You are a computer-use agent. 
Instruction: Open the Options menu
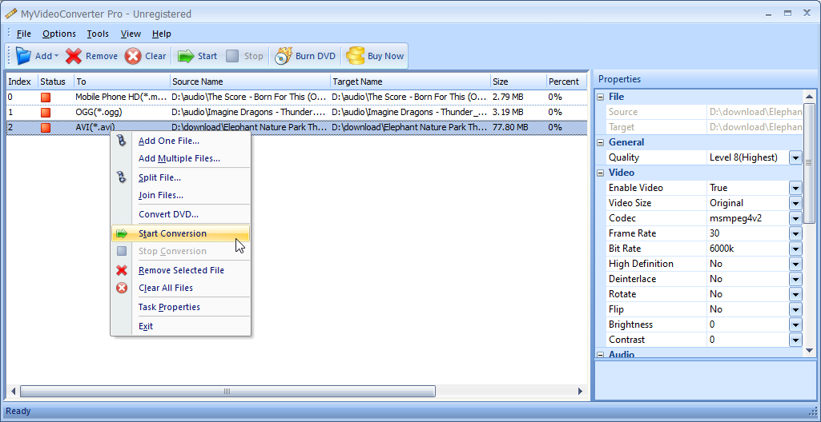(59, 34)
